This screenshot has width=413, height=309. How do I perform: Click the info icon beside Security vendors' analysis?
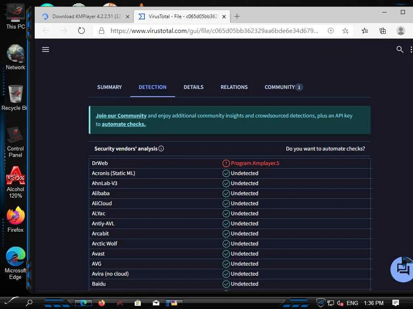[161, 148]
